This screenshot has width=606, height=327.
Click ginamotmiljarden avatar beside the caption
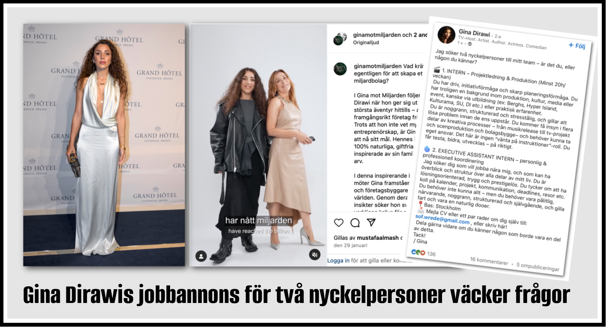(x=340, y=69)
